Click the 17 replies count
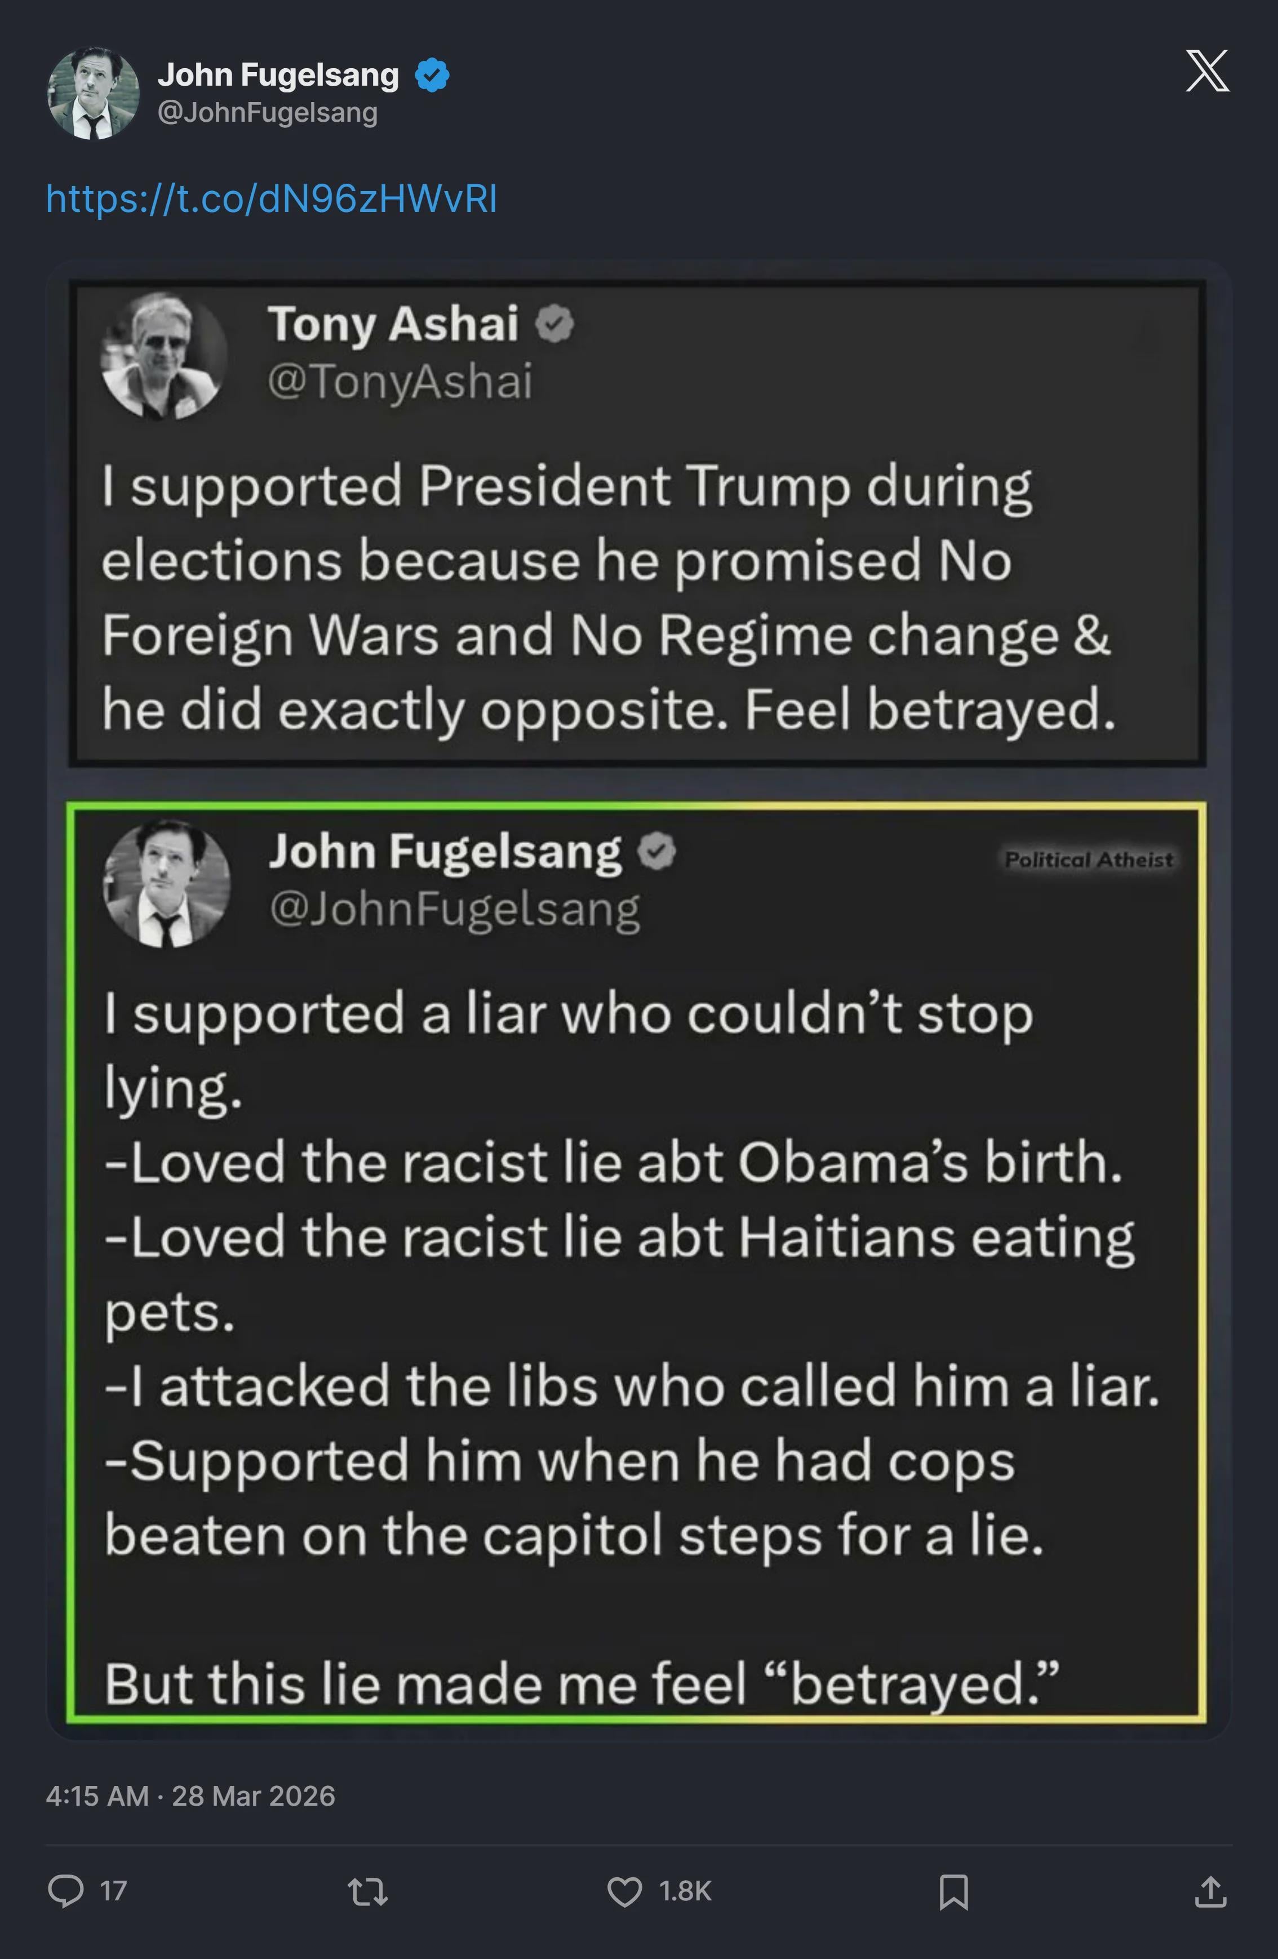The image size is (1278, 1959). (x=114, y=1891)
